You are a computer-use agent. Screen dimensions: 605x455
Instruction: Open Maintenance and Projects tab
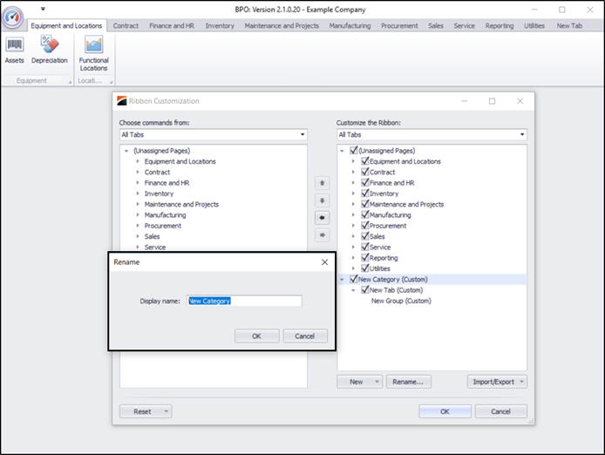[282, 26]
